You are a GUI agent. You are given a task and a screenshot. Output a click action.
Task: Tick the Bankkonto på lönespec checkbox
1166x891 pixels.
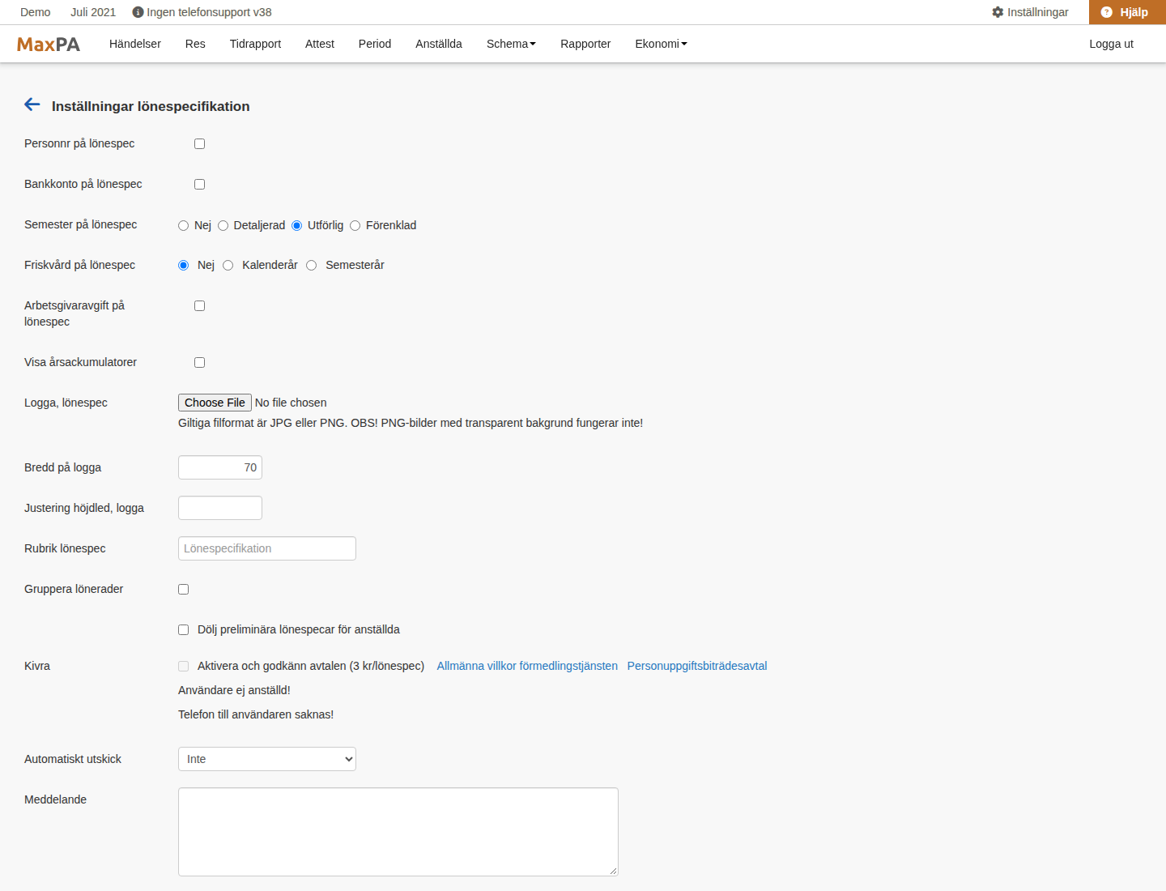point(199,184)
